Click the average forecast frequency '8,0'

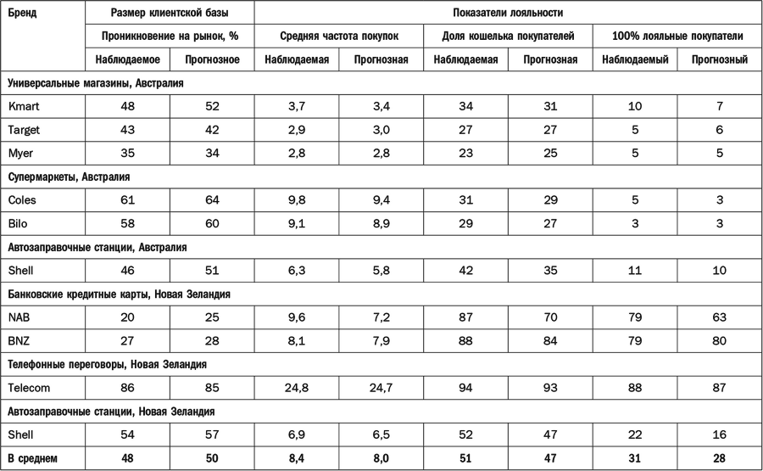[381, 458]
